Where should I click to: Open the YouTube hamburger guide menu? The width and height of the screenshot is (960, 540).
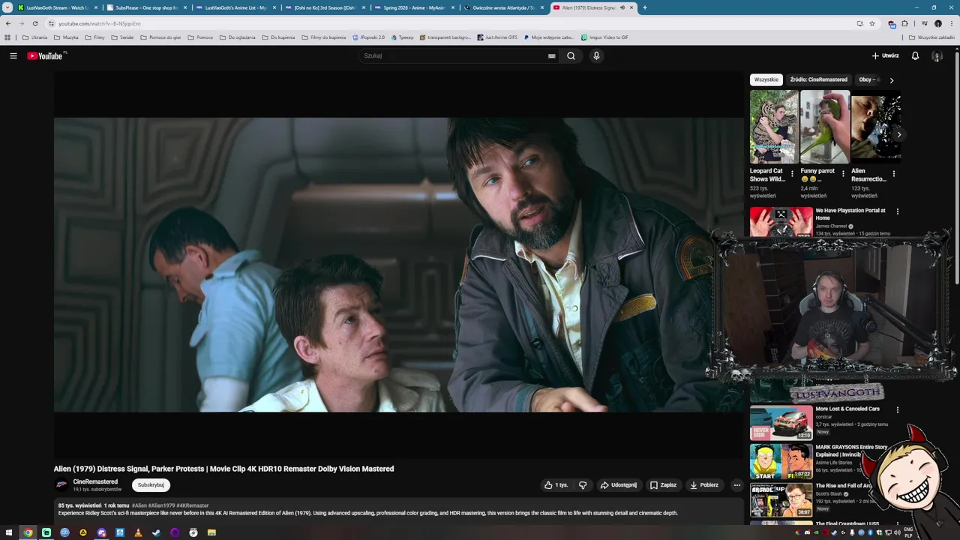[13, 55]
